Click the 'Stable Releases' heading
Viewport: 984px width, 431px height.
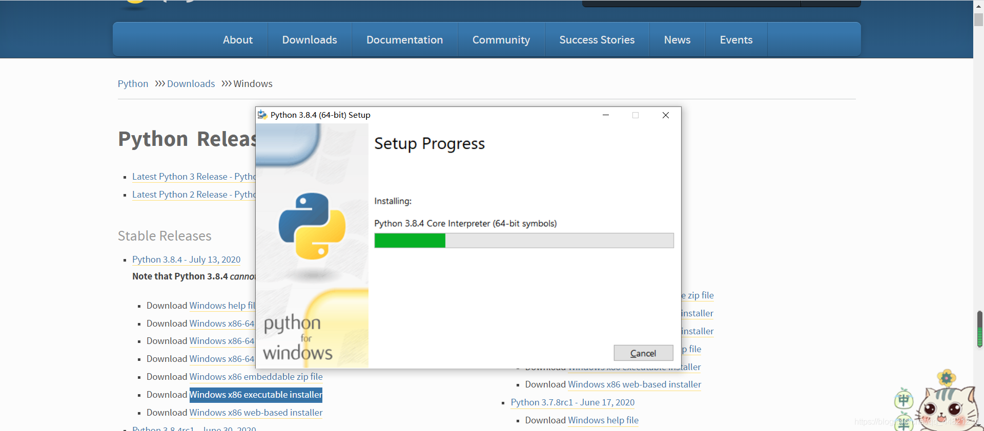(165, 236)
